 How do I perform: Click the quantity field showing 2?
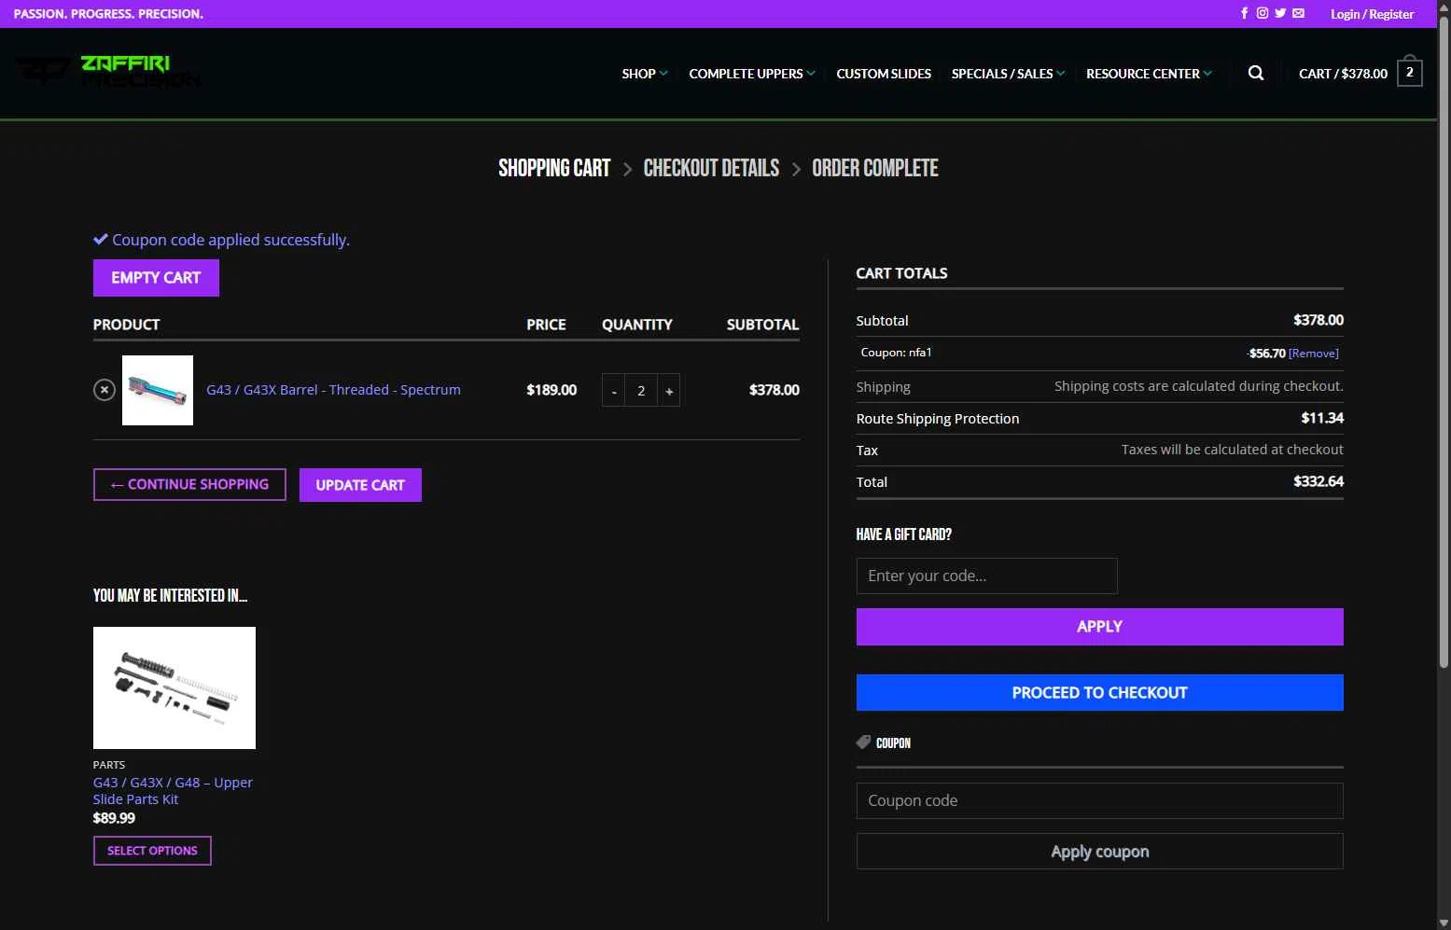click(x=641, y=391)
